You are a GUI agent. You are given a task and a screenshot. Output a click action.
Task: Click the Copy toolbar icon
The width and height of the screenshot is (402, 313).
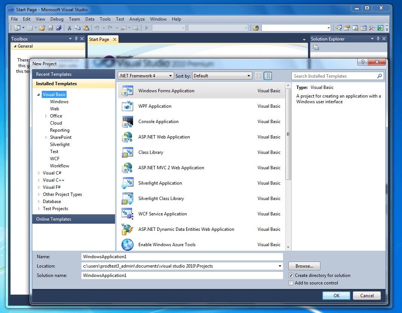[78, 28]
